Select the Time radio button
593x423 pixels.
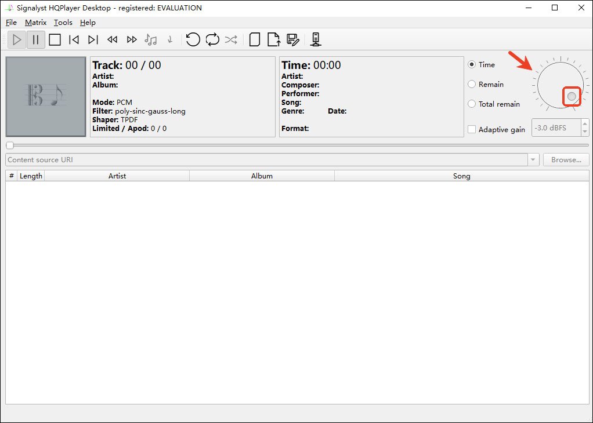click(472, 64)
